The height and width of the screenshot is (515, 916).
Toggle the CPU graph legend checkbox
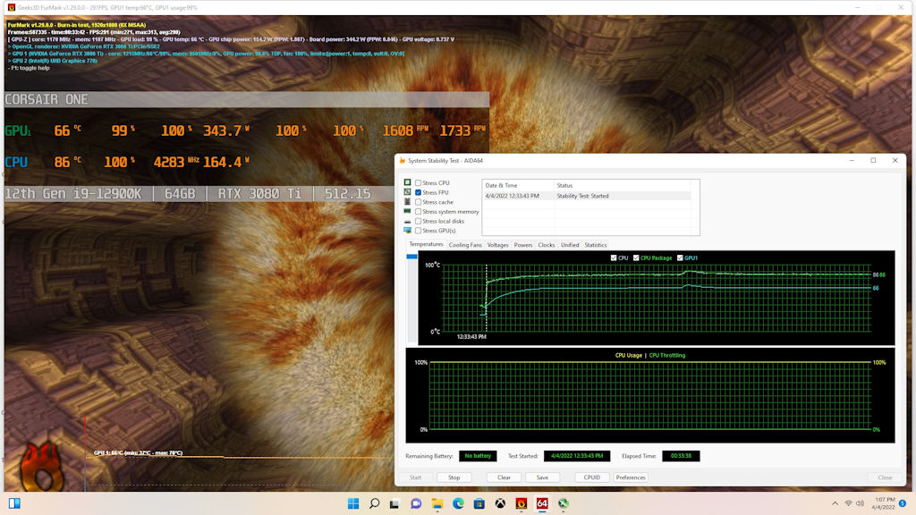pyautogui.click(x=614, y=257)
